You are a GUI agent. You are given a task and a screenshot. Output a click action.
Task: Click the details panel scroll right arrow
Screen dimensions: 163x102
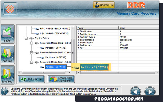[x=158, y=72]
